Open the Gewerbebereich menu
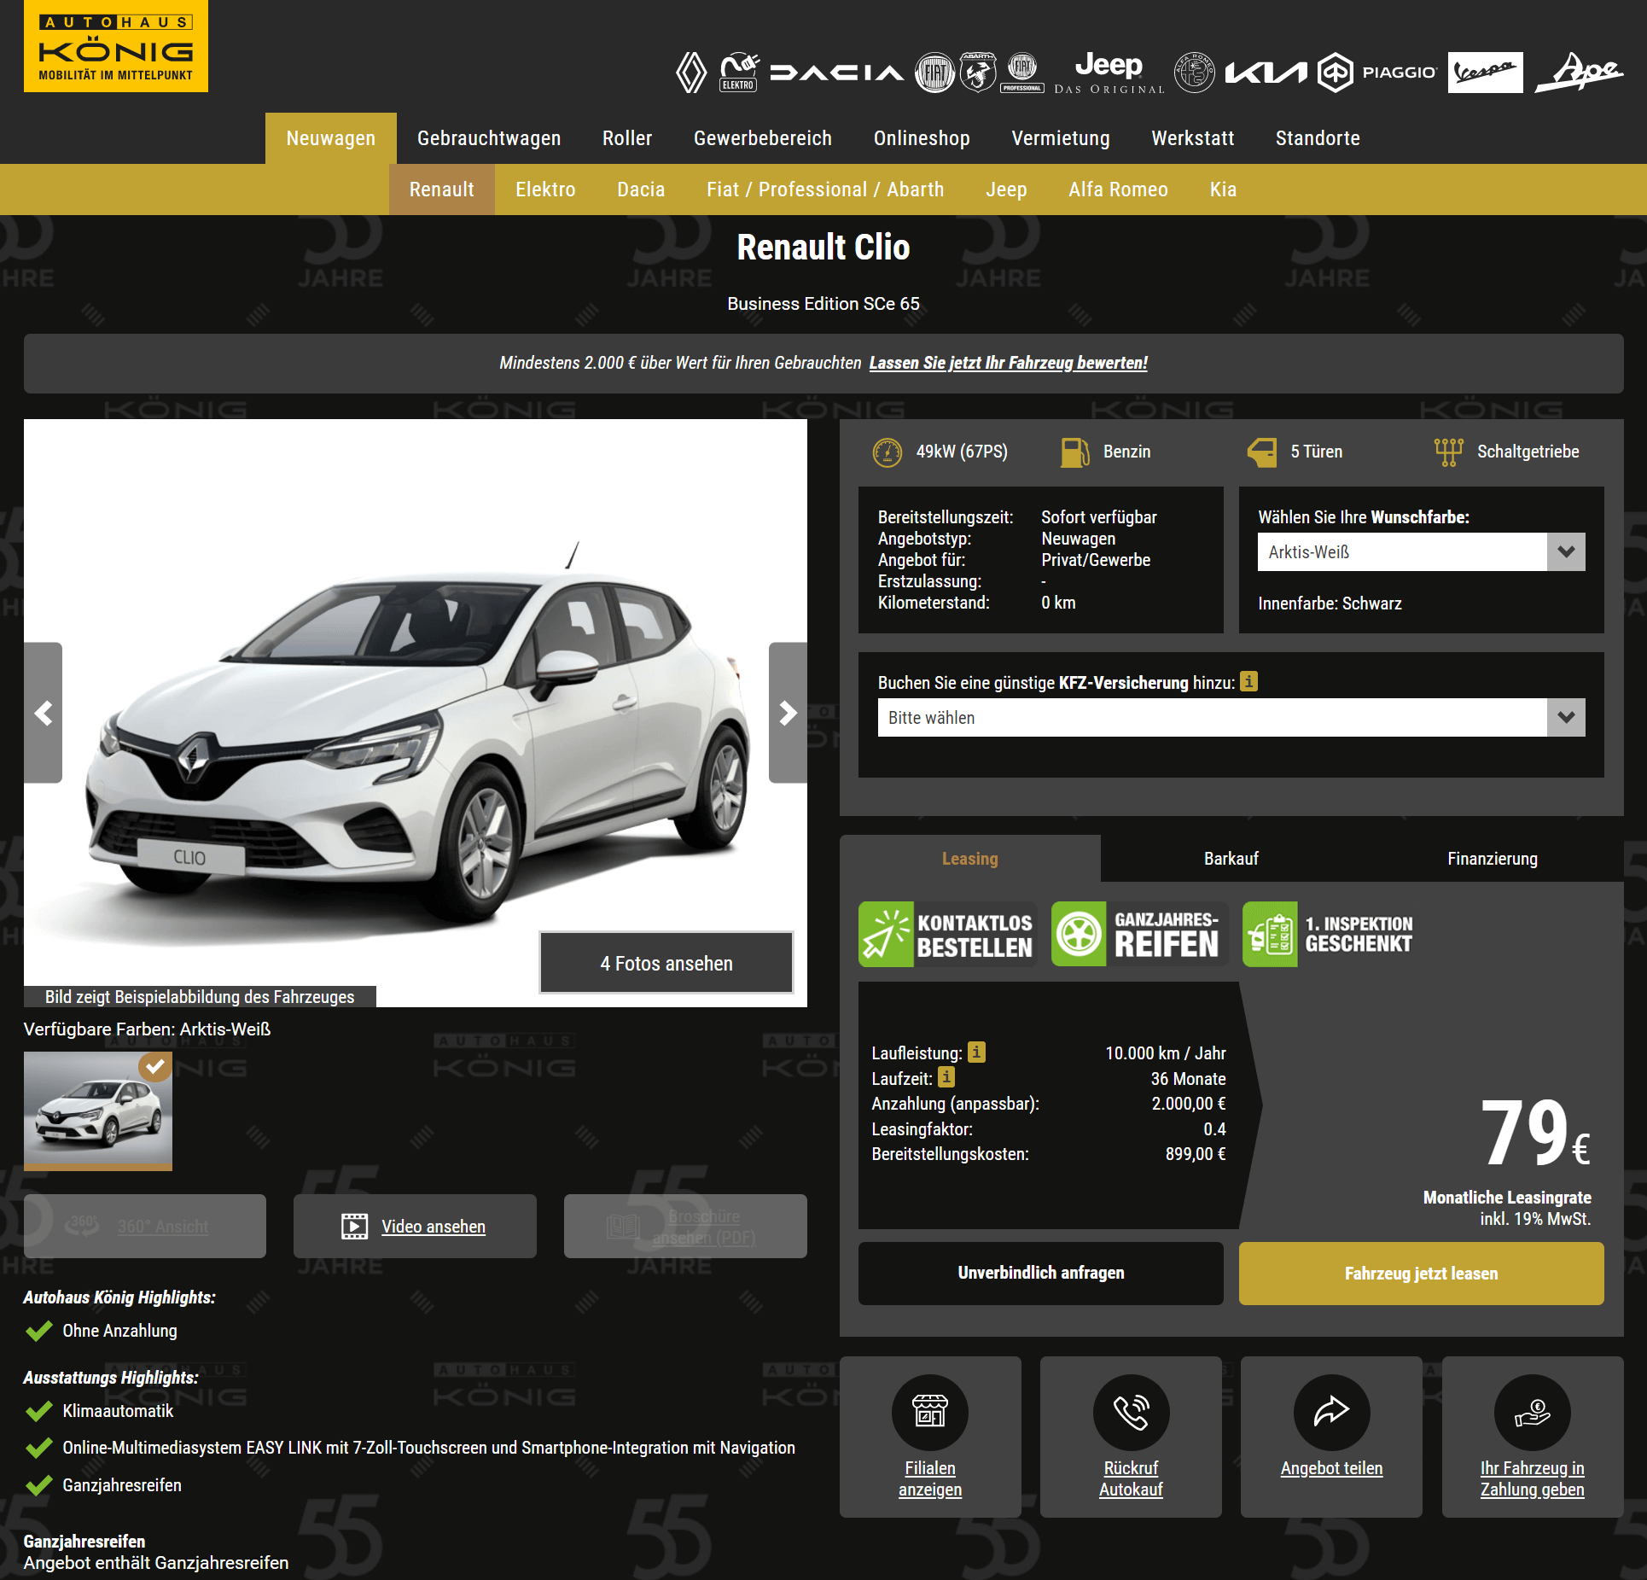 (x=763, y=138)
